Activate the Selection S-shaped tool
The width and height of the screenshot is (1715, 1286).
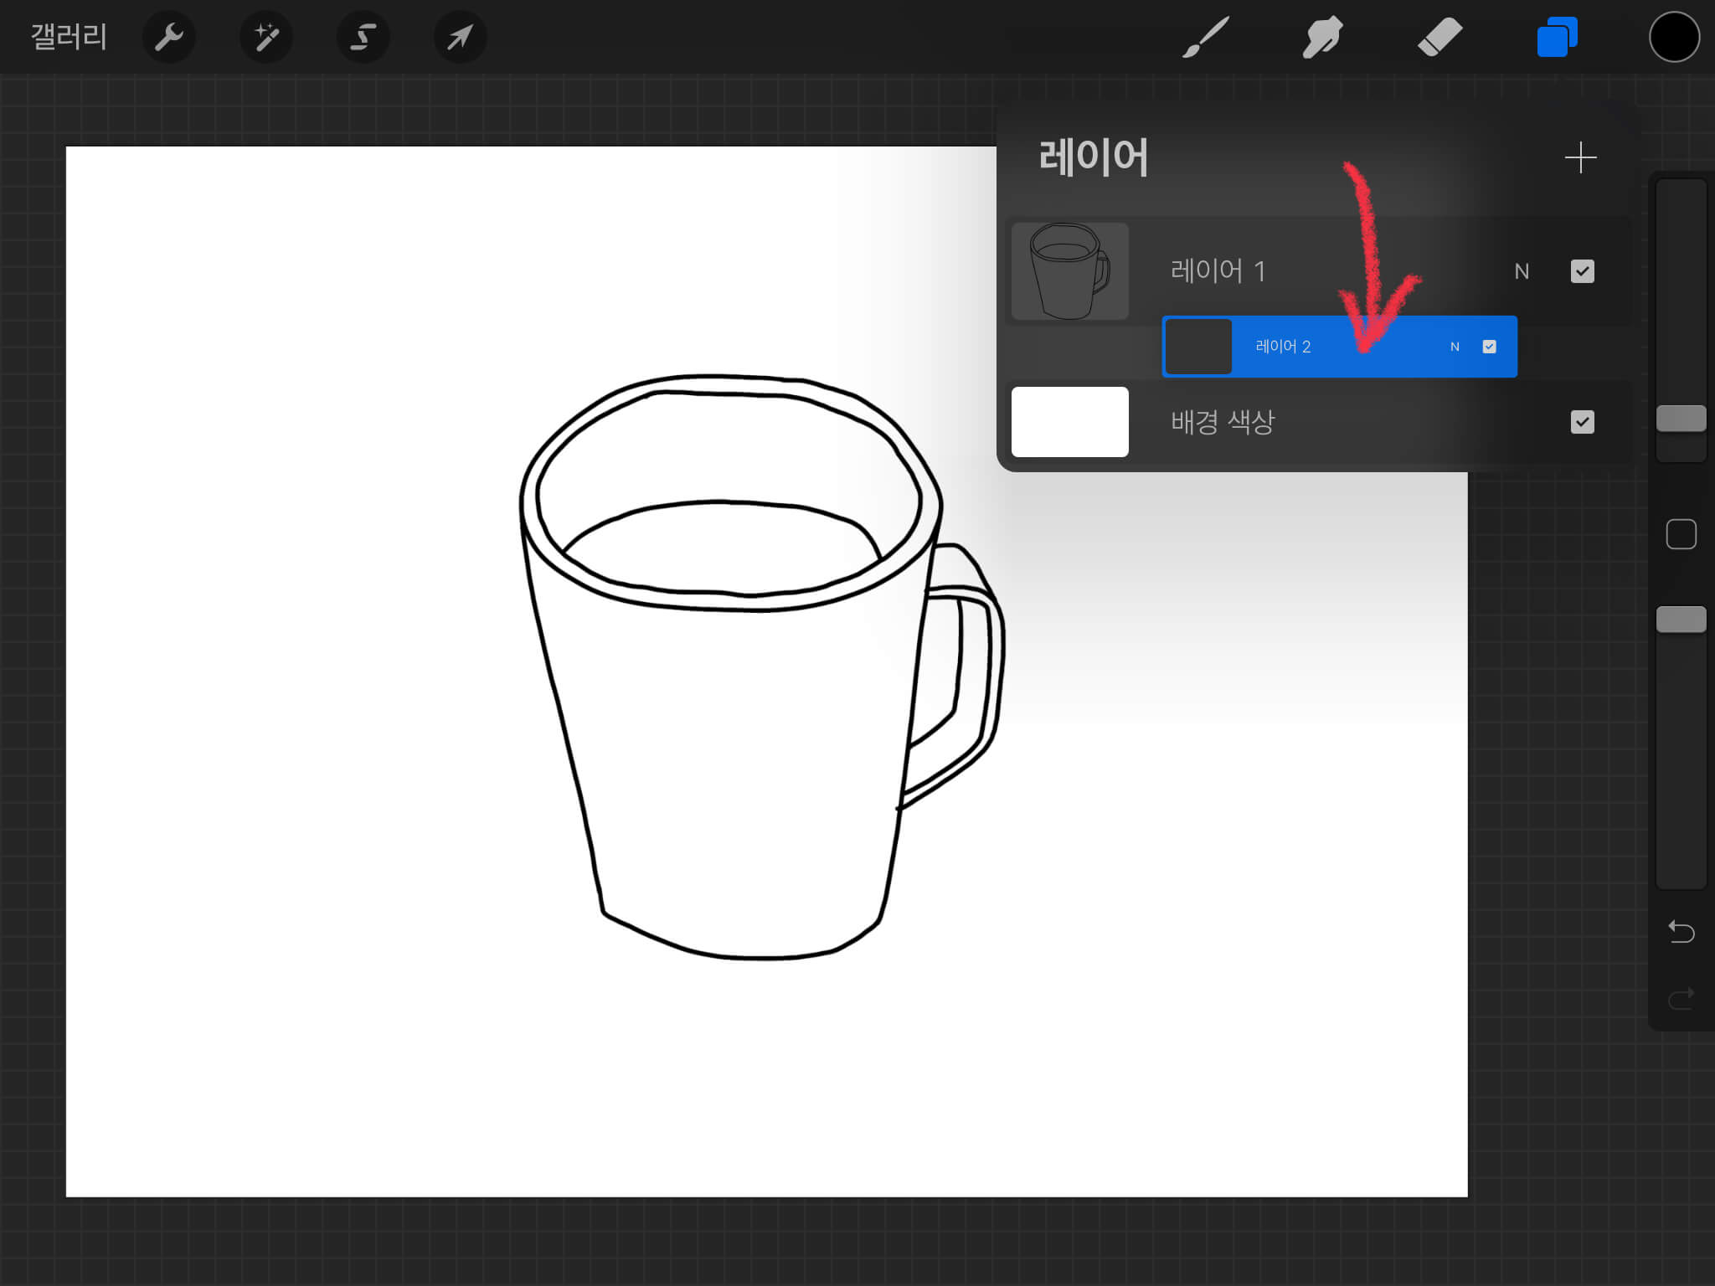point(363,37)
